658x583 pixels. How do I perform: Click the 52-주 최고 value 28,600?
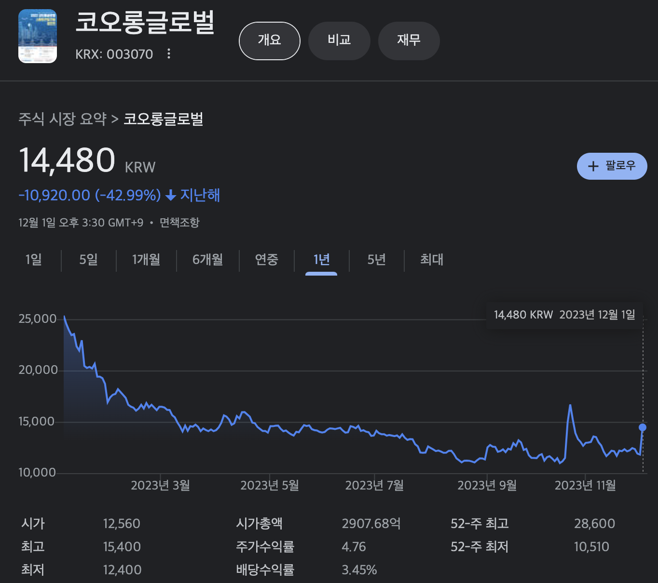click(x=595, y=524)
